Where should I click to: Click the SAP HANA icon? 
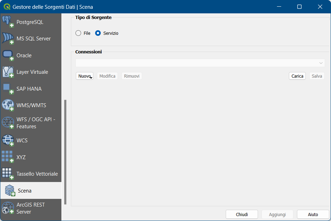tap(8, 89)
